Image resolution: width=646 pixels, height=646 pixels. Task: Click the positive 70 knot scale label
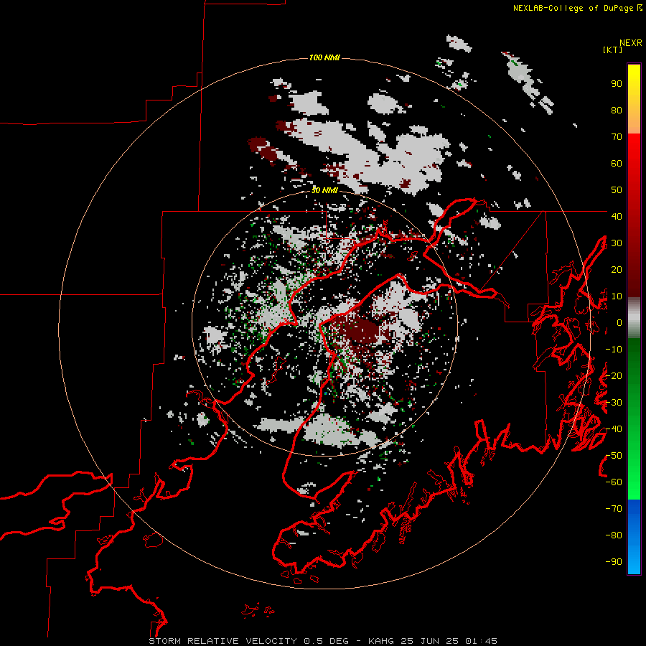point(617,137)
